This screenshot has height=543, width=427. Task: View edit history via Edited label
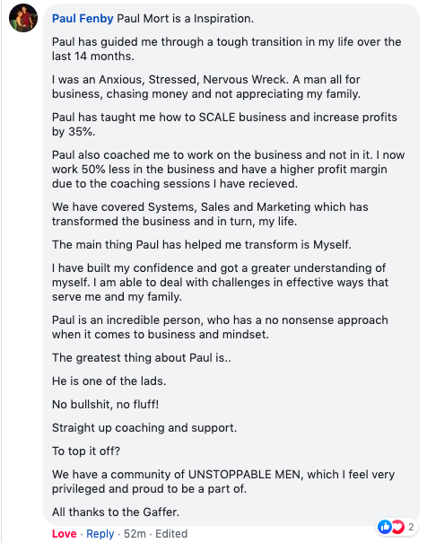tap(171, 534)
